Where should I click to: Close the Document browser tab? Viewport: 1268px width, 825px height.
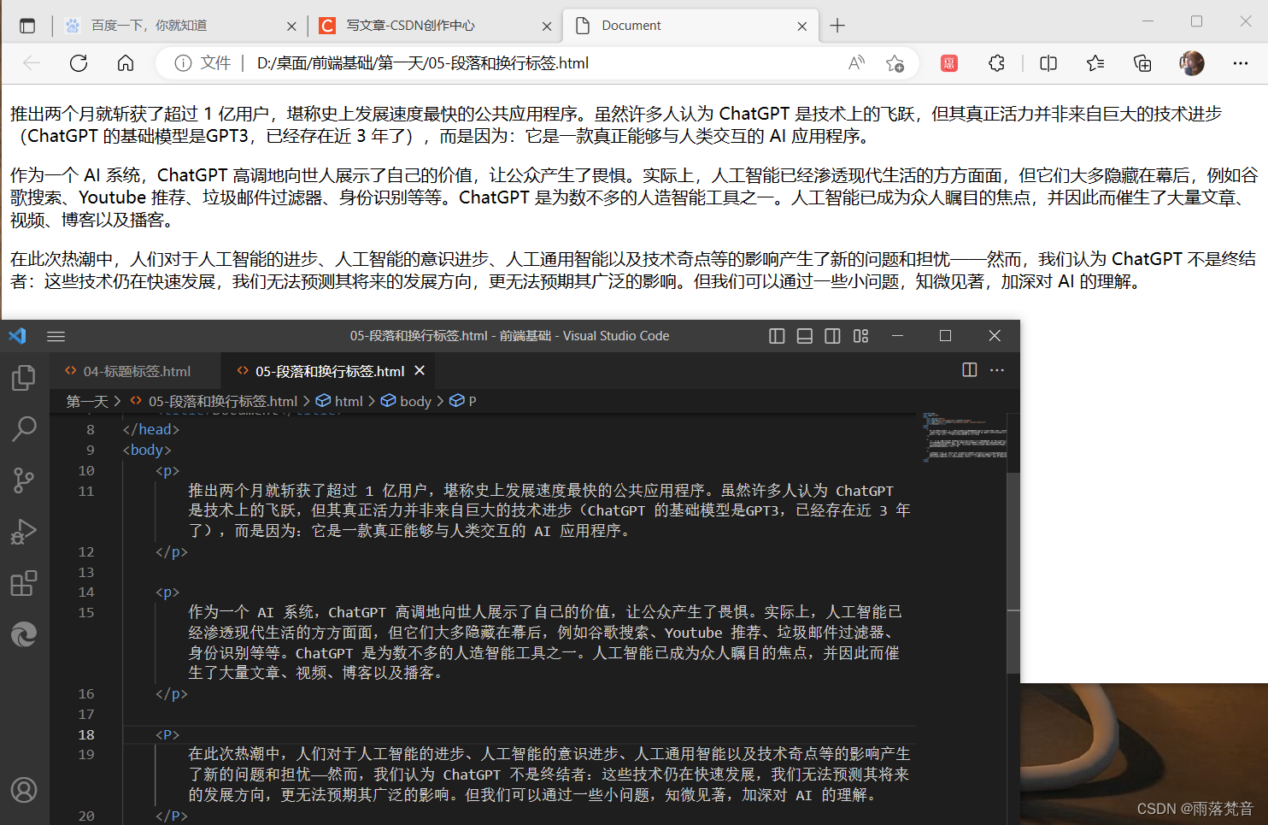[802, 27]
